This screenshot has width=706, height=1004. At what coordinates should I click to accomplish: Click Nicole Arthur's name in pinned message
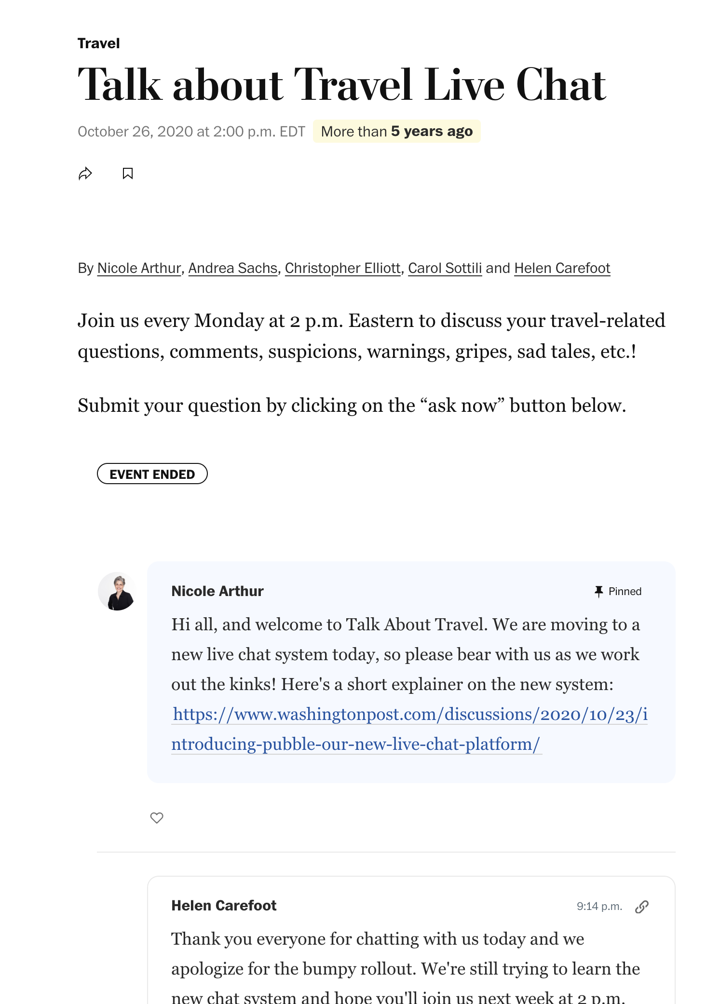(217, 591)
